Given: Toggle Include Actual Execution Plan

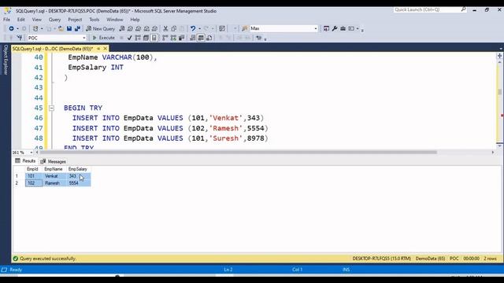Looking at the screenshot, I should pos(165,38).
